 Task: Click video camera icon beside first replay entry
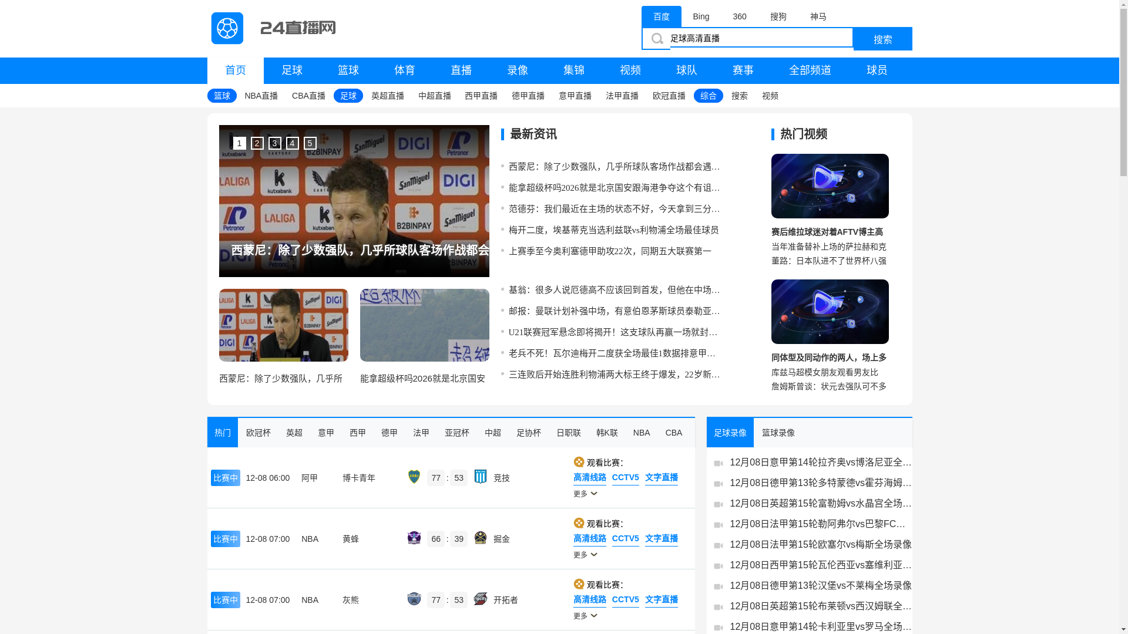click(x=718, y=463)
